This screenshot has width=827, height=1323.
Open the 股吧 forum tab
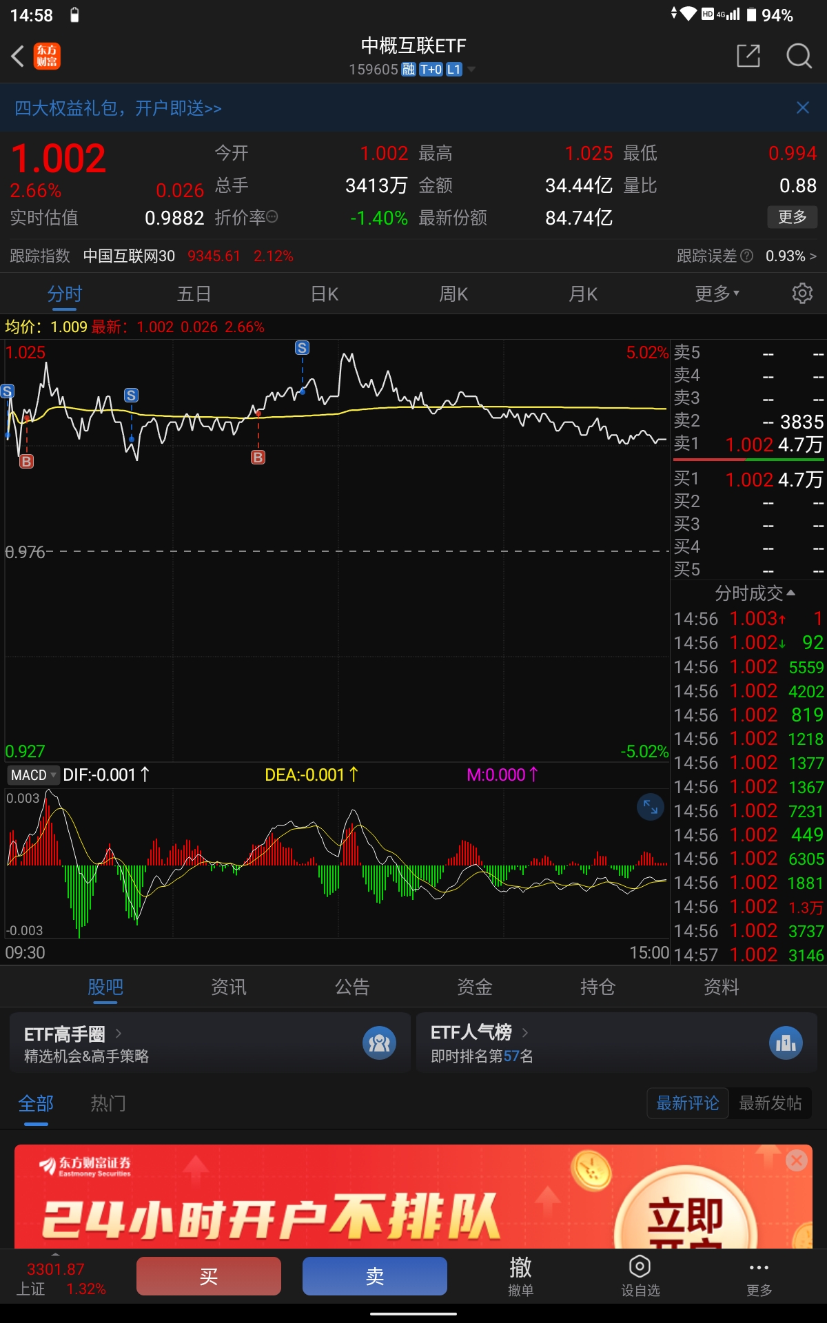click(x=105, y=987)
